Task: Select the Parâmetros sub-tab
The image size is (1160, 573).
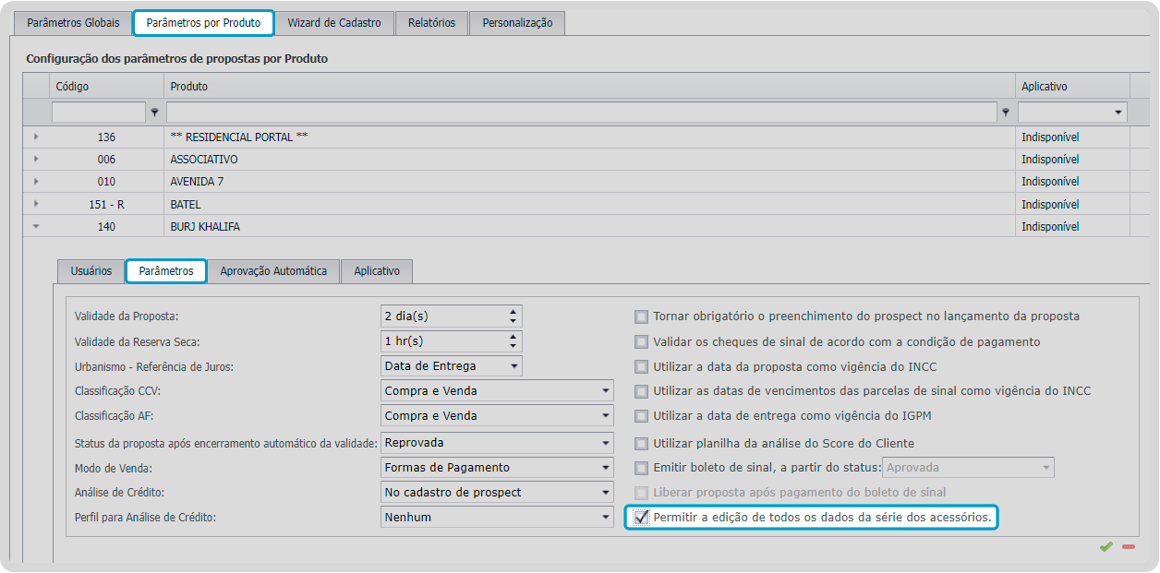Action: pyautogui.click(x=166, y=271)
